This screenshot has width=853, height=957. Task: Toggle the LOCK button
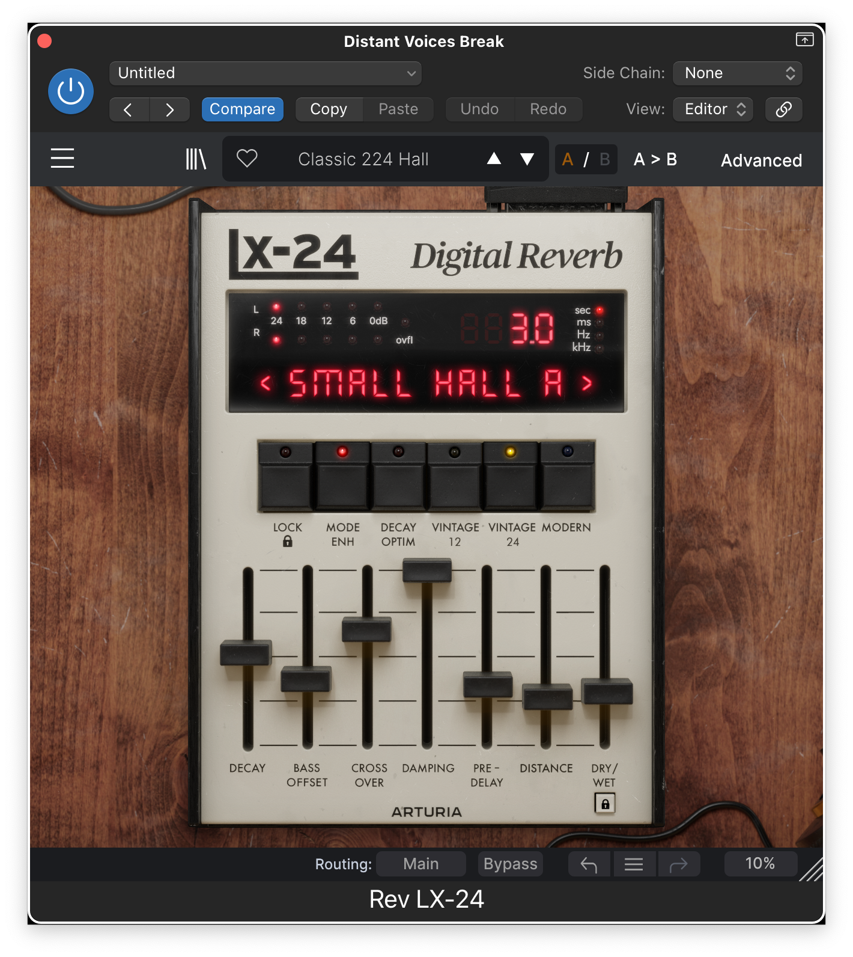pos(285,476)
